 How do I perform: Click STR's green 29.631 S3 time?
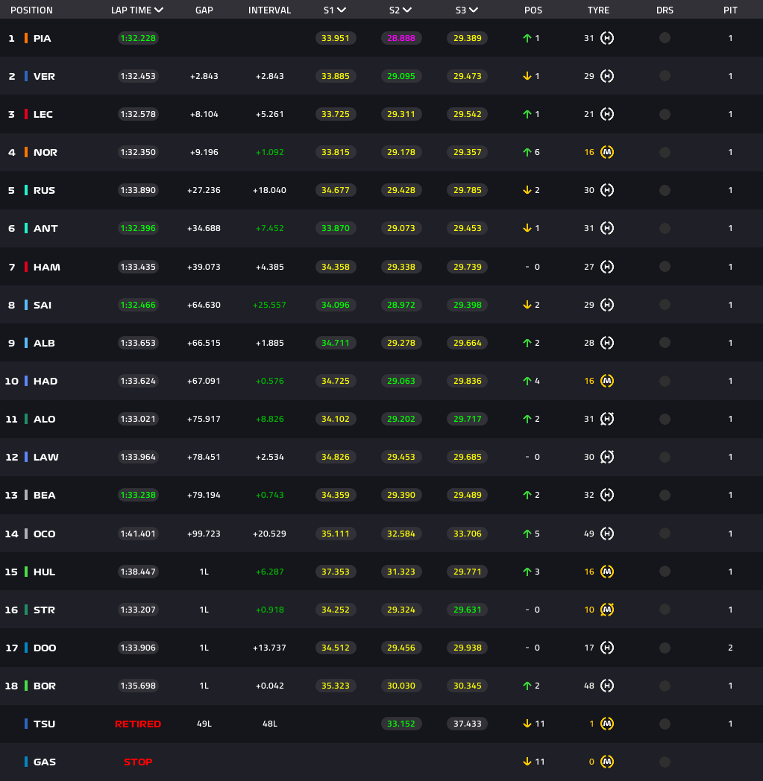468,610
